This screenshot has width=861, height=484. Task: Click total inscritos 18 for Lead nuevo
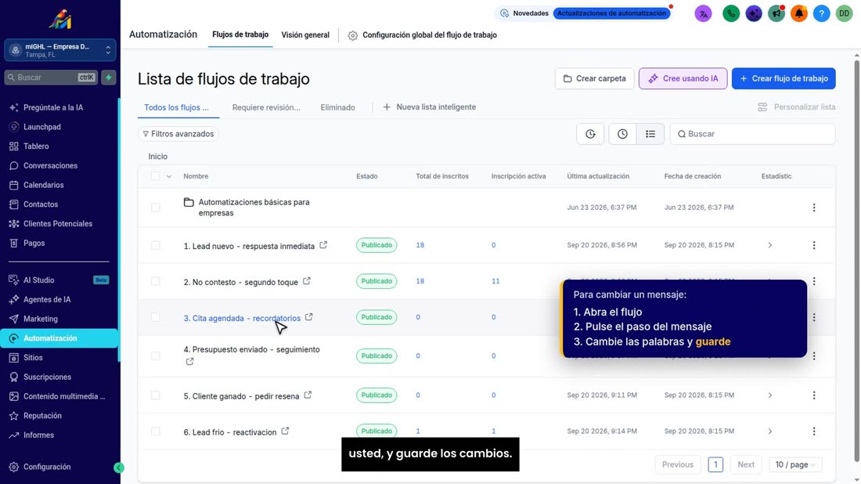point(420,245)
